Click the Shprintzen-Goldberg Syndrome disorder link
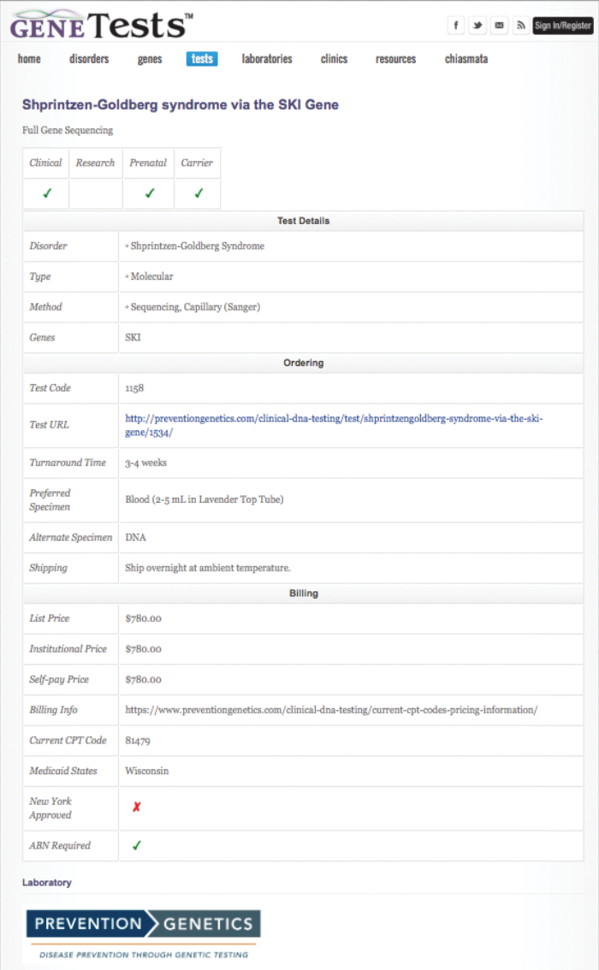Screen dimensions: 599x970 197,245
